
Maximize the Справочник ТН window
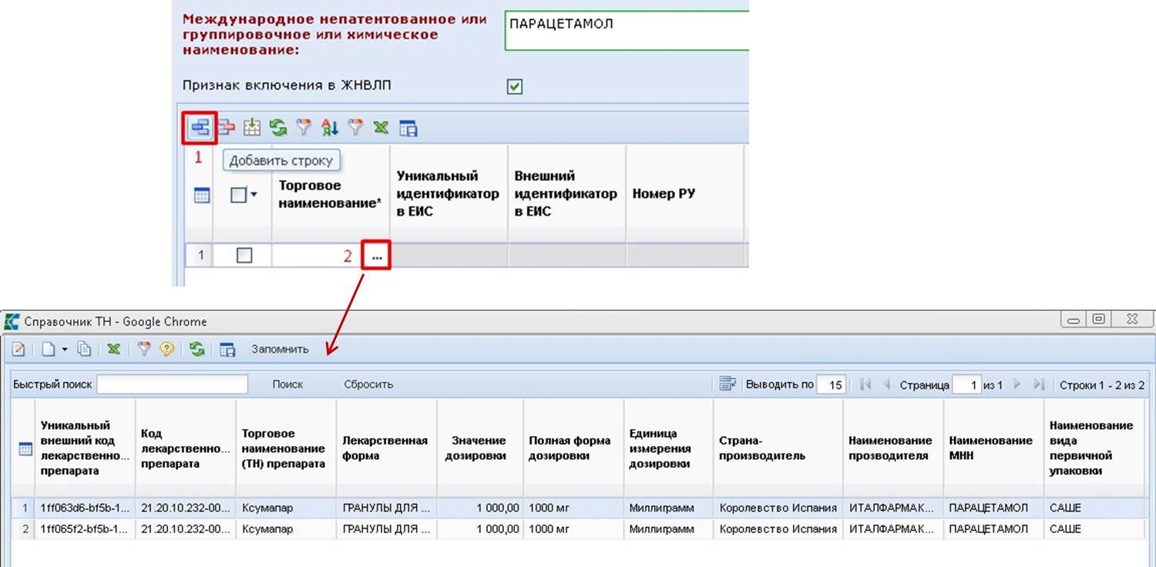(x=1098, y=319)
